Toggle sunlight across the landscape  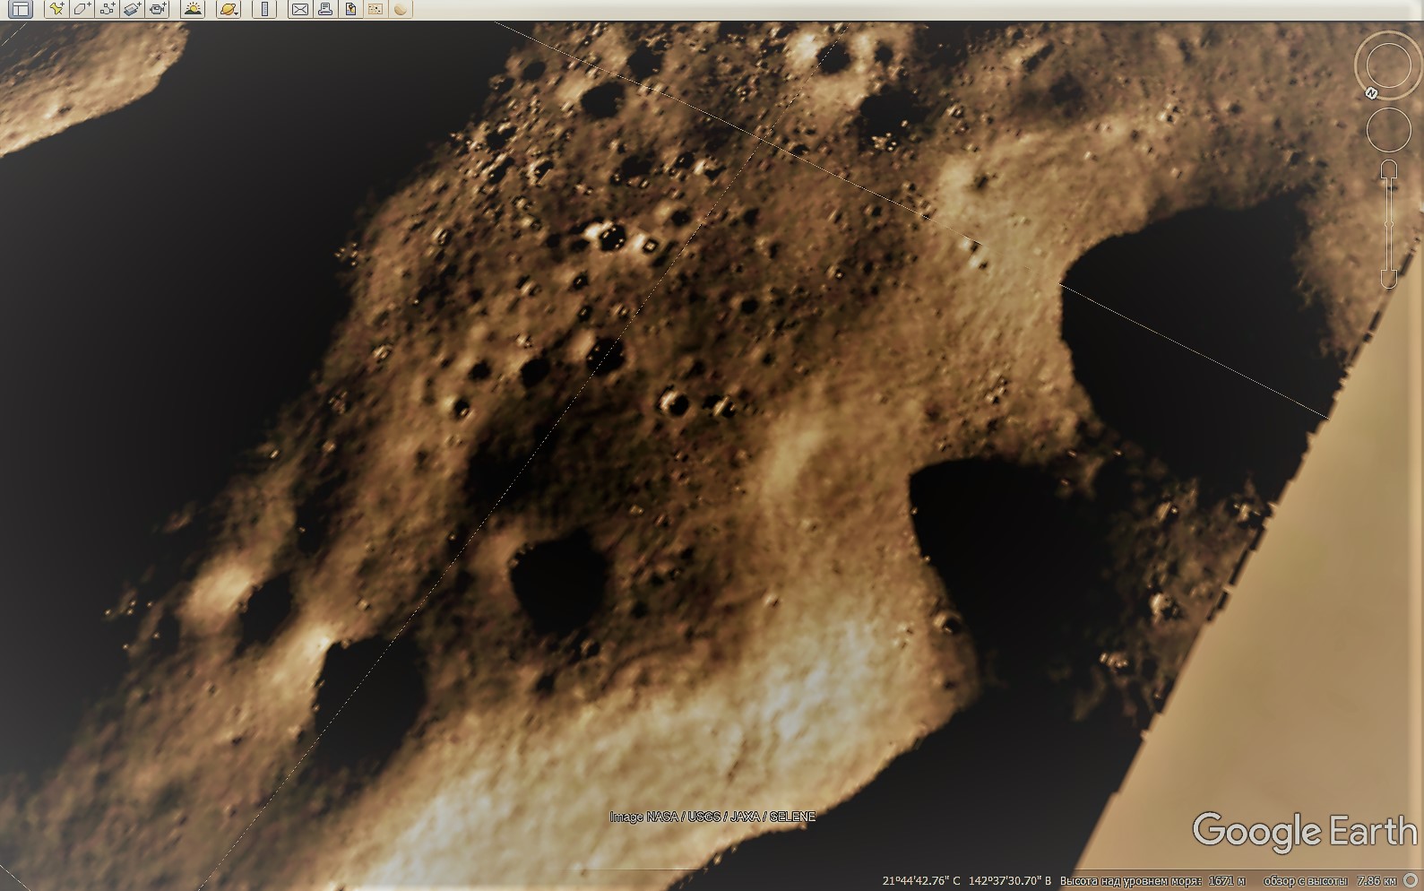pyautogui.click(x=192, y=10)
